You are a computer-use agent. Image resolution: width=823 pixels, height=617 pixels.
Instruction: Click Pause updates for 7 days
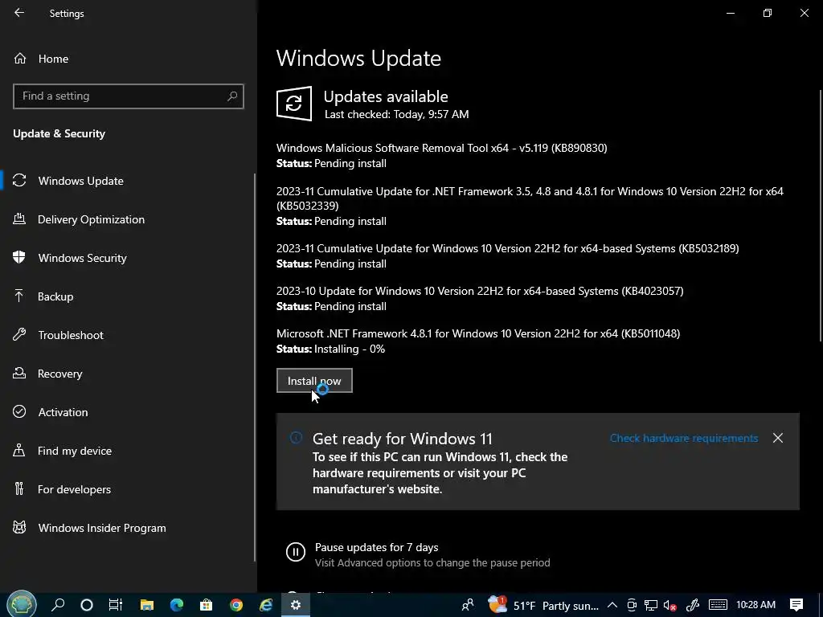click(x=376, y=547)
